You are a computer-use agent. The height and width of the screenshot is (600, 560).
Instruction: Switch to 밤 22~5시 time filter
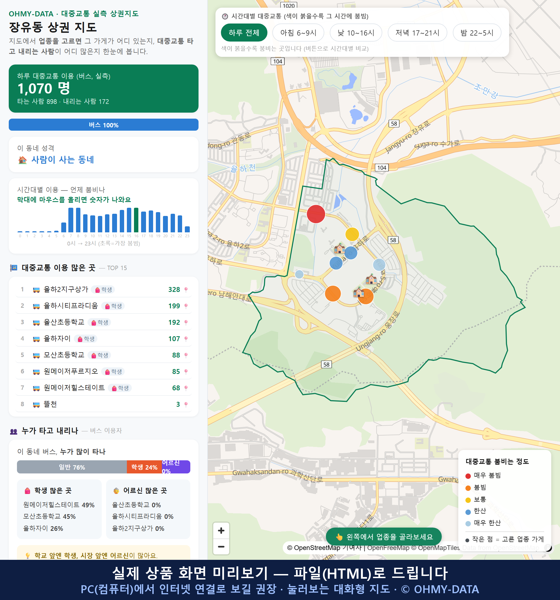pyautogui.click(x=477, y=33)
